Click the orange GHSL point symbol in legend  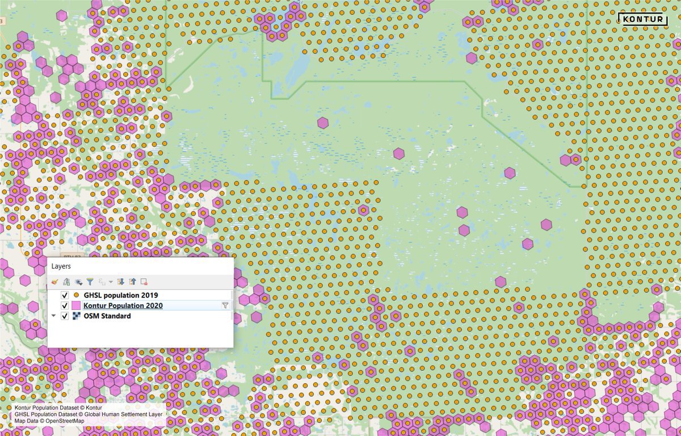(76, 295)
